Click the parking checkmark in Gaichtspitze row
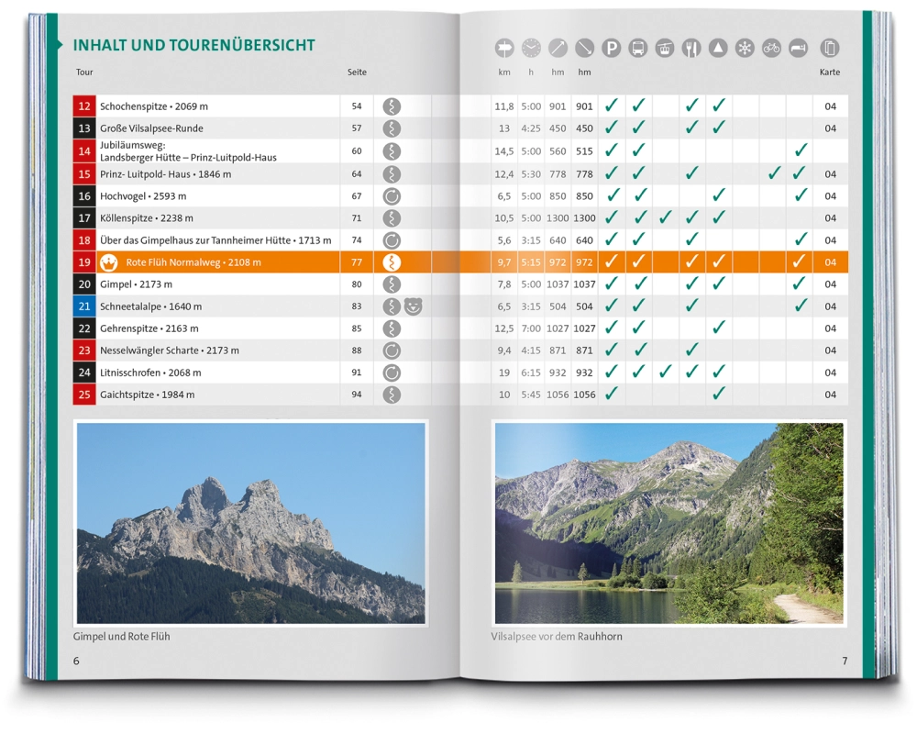Screen dimensions: 917x734 [x=612, y=394]
